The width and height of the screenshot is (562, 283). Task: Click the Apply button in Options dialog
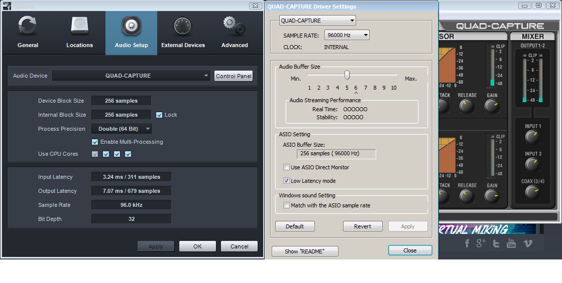pyautogui.click(x=156, y=246)
